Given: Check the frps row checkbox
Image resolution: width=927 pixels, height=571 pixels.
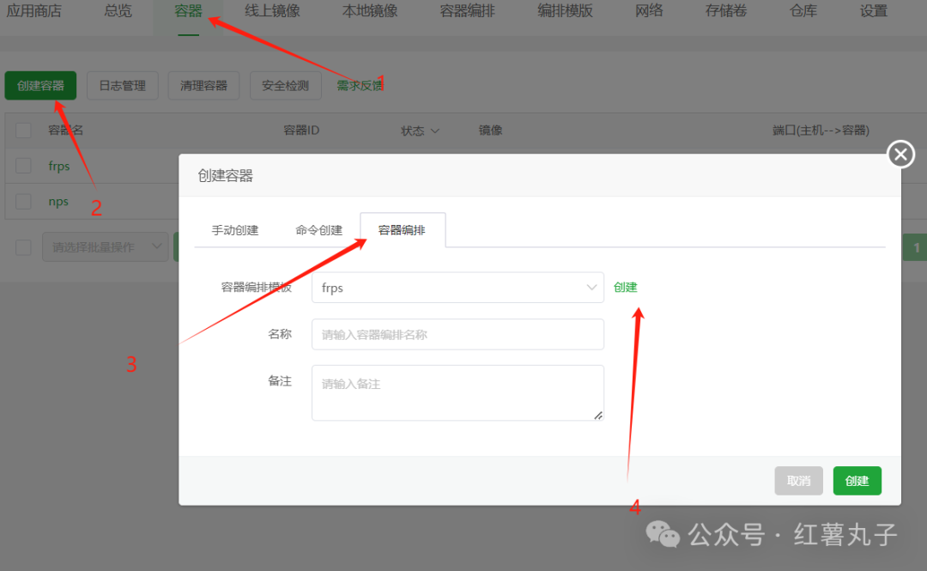Looking at the screenshot, I should [23, 166].
